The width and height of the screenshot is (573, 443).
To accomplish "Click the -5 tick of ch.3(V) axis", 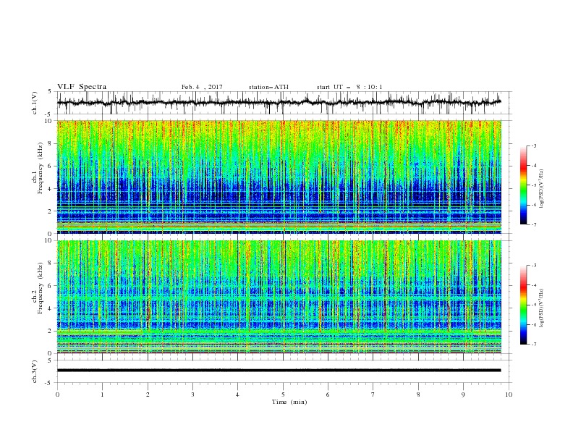I will pyautogui.click(x=49, y=383).
